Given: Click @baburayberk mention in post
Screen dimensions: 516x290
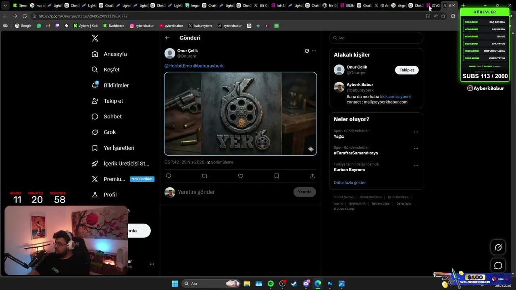Looking at the screenshot, I should pyautogui.click(x=208, y=66).
